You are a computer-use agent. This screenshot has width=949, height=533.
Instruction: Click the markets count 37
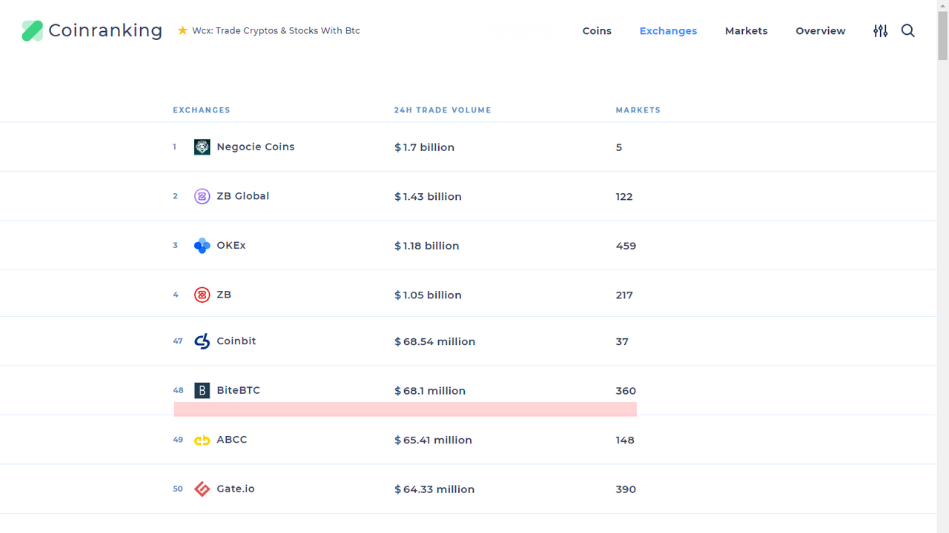622,341
